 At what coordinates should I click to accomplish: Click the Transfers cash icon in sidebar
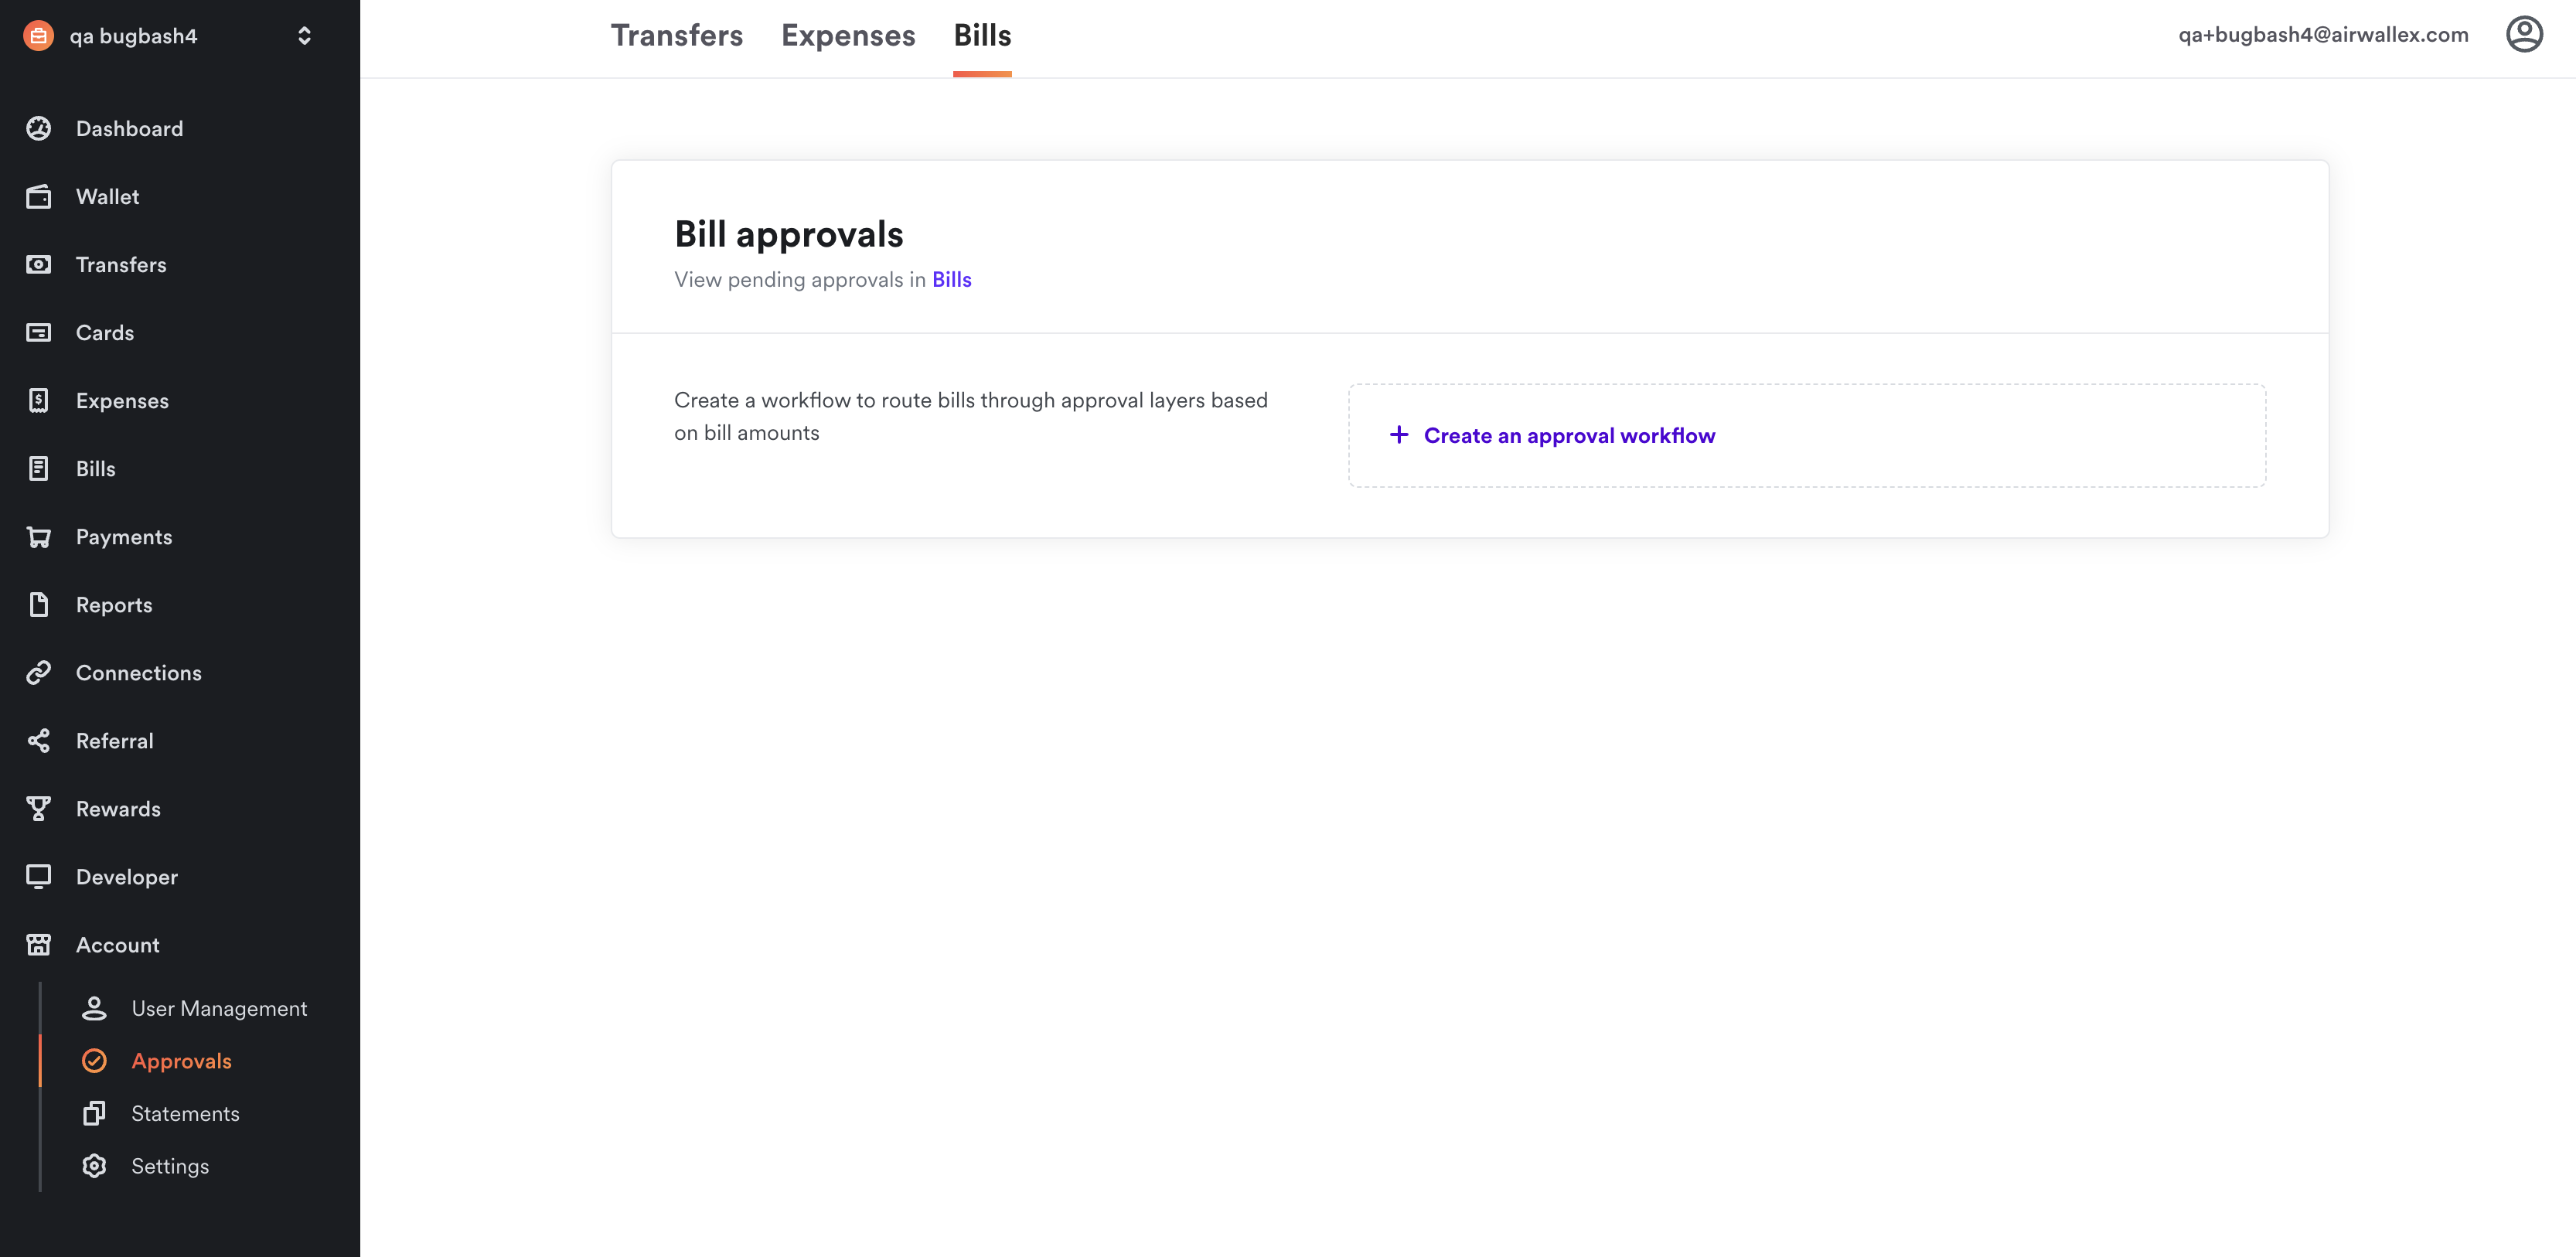38,264
